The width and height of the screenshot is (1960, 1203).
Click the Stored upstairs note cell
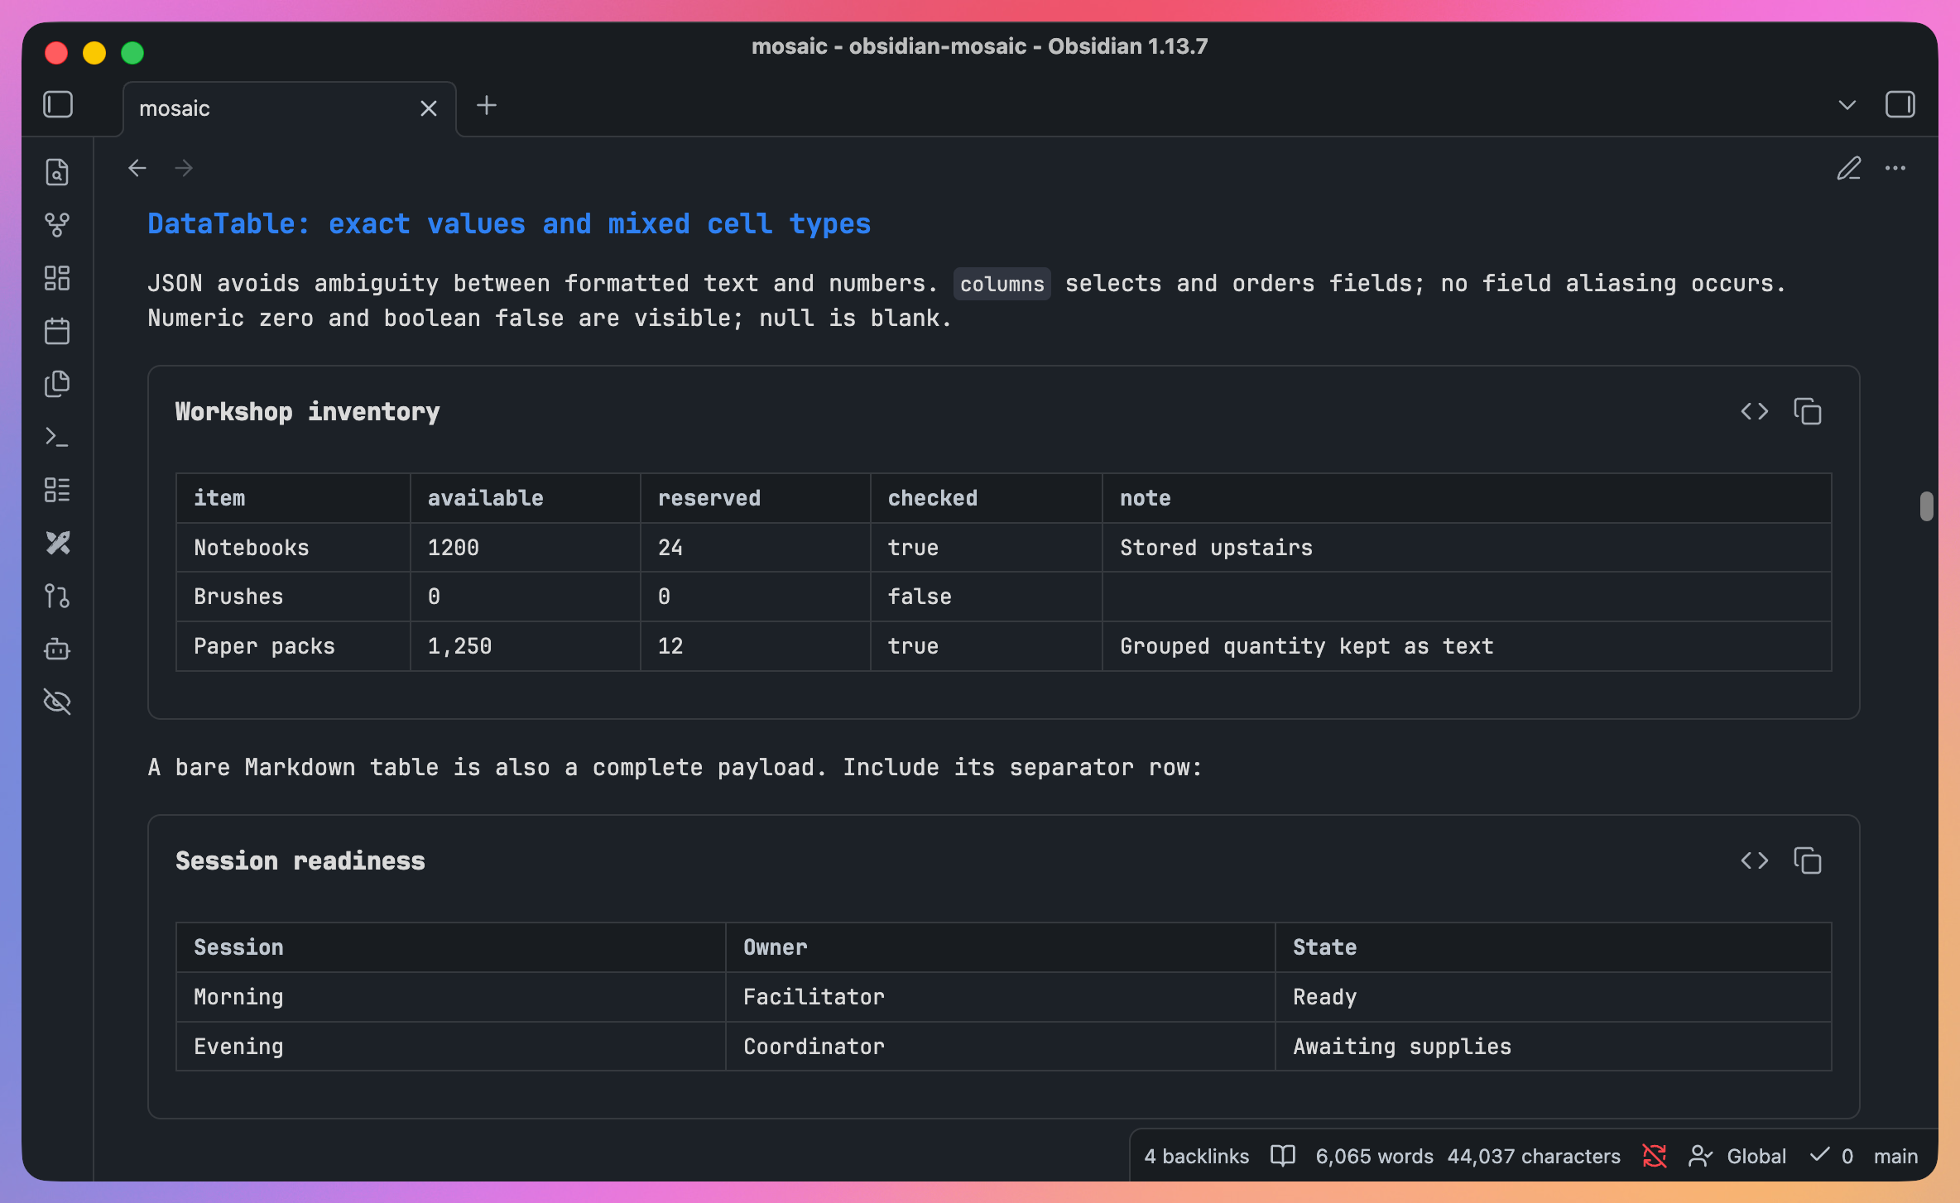[1467, 548]
